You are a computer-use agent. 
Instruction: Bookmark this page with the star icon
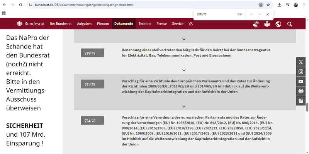[268, 5]
